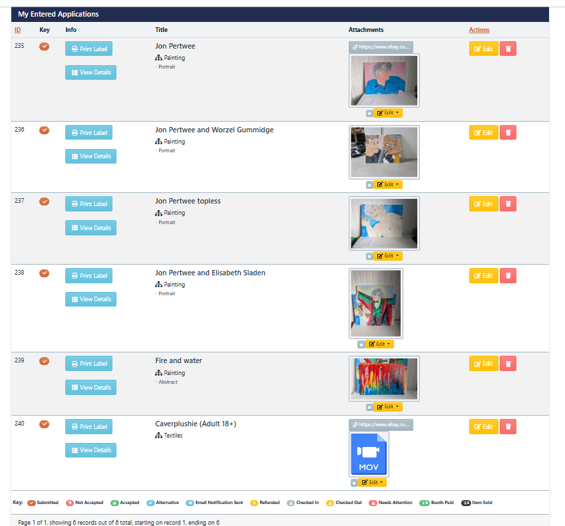Click the Needs Attention legend icon
565x526 pixels.
pos(373,503)
